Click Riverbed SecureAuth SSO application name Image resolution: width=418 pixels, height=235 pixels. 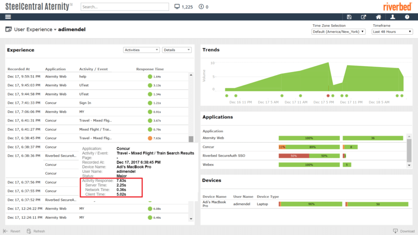pos(224,155)
